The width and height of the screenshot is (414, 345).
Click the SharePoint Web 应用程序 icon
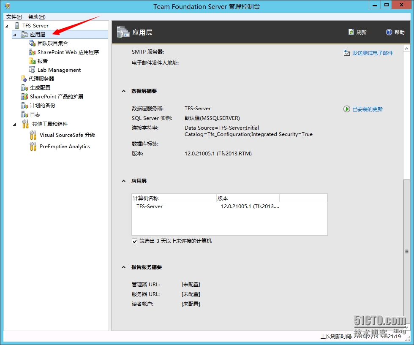tap(32, 52)
